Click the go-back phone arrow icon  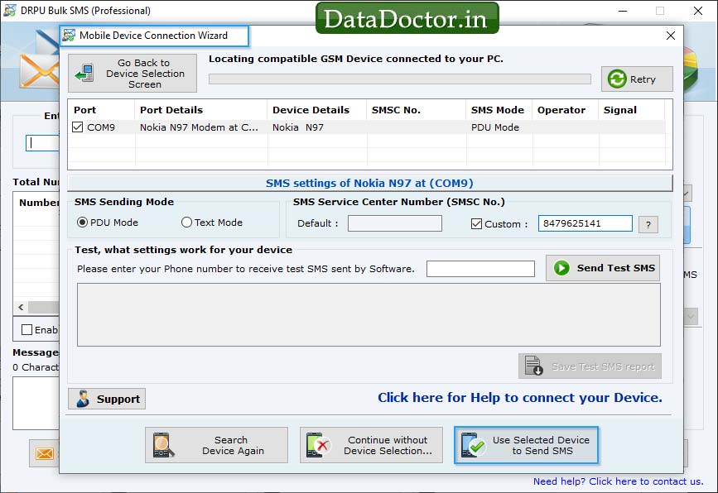pos(84,73)
